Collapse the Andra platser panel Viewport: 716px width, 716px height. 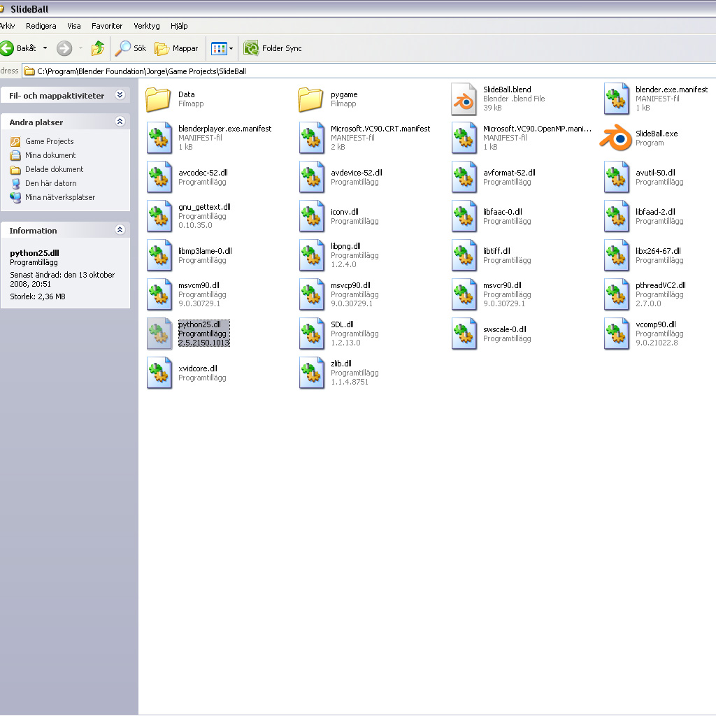click(x=120, y=122)
